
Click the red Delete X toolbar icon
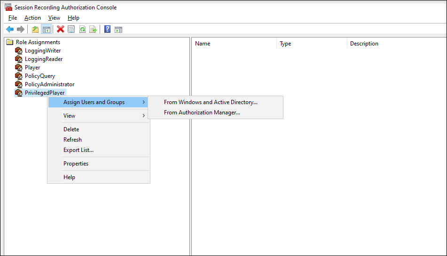click(x=60, y=30)
